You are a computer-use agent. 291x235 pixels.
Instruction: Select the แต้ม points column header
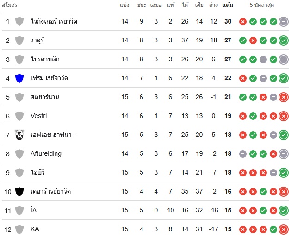point(228,5)
